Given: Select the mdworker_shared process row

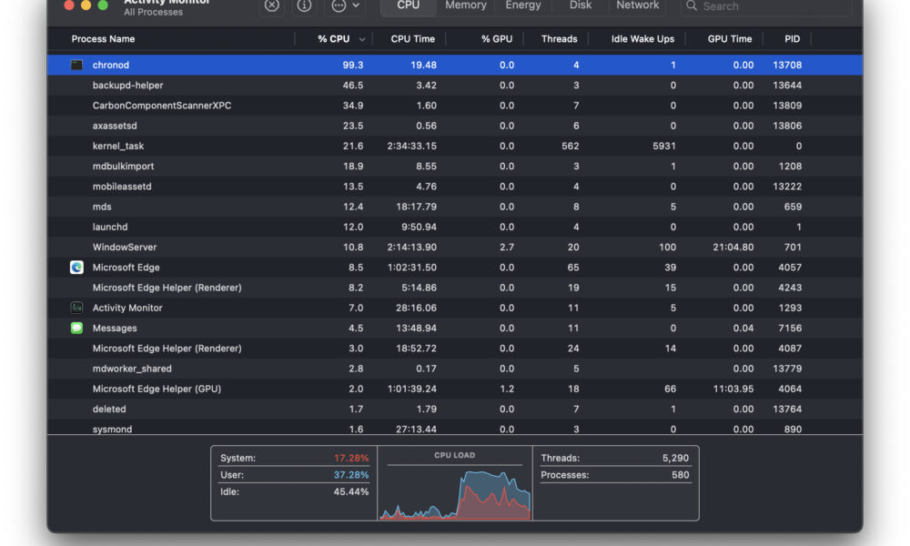Looking at the screenshot, I should pyautogui.click(x=454, y=369).
